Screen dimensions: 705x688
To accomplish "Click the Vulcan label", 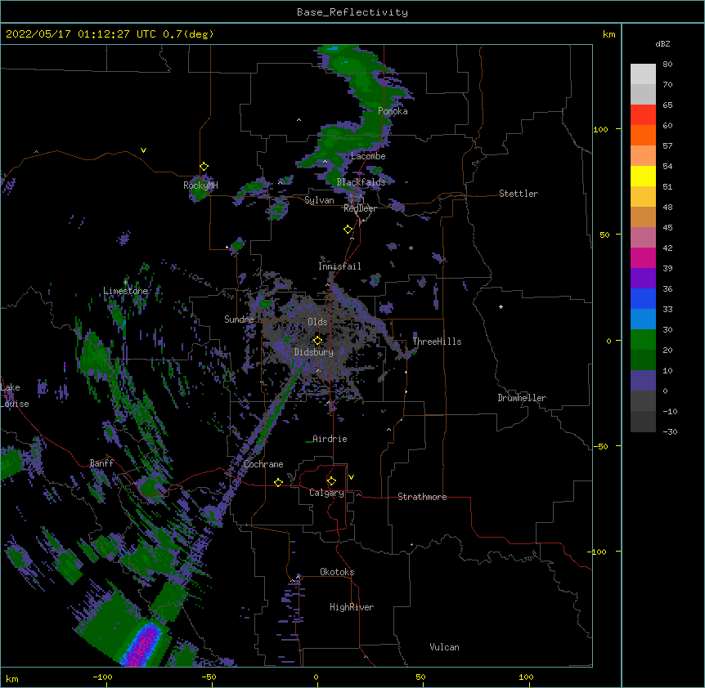I will 444,647.
